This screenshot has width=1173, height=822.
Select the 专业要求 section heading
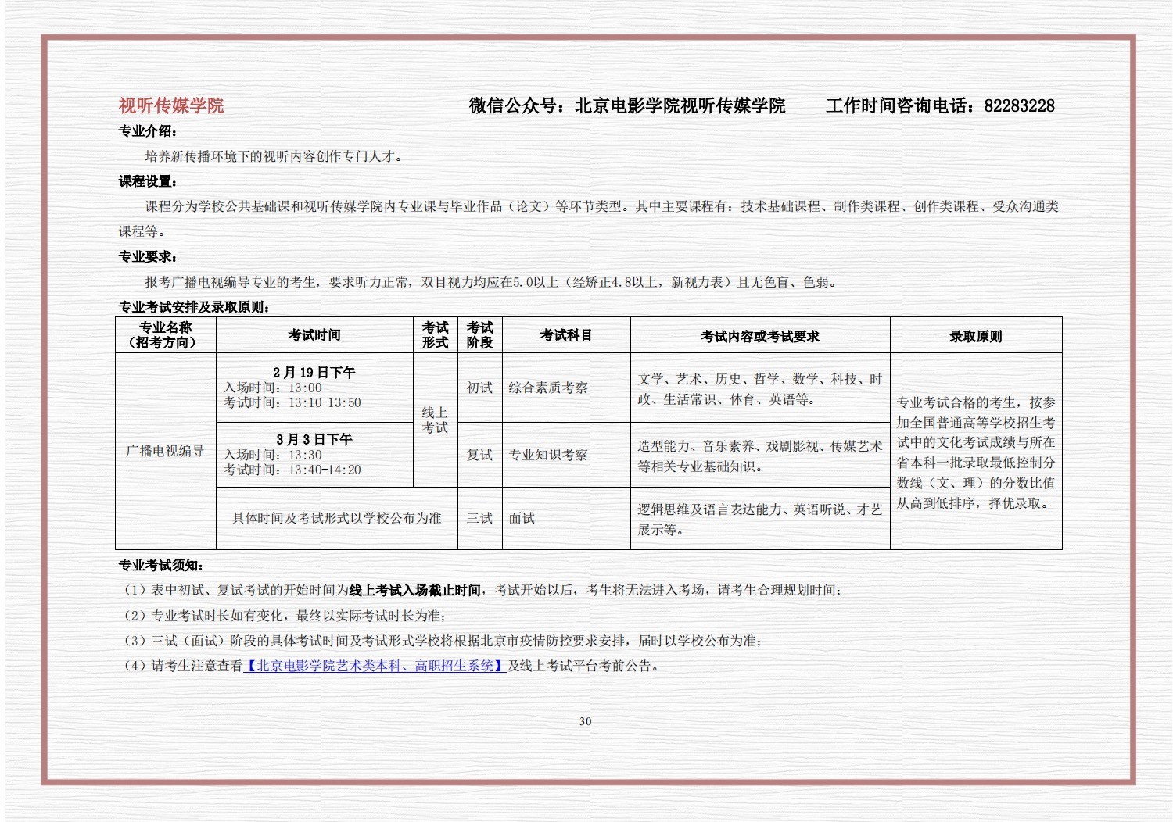coord(148,257)
